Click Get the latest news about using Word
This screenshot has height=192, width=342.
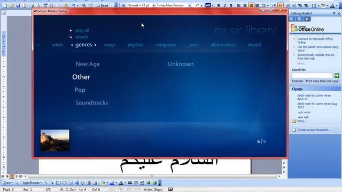(318, 49)
